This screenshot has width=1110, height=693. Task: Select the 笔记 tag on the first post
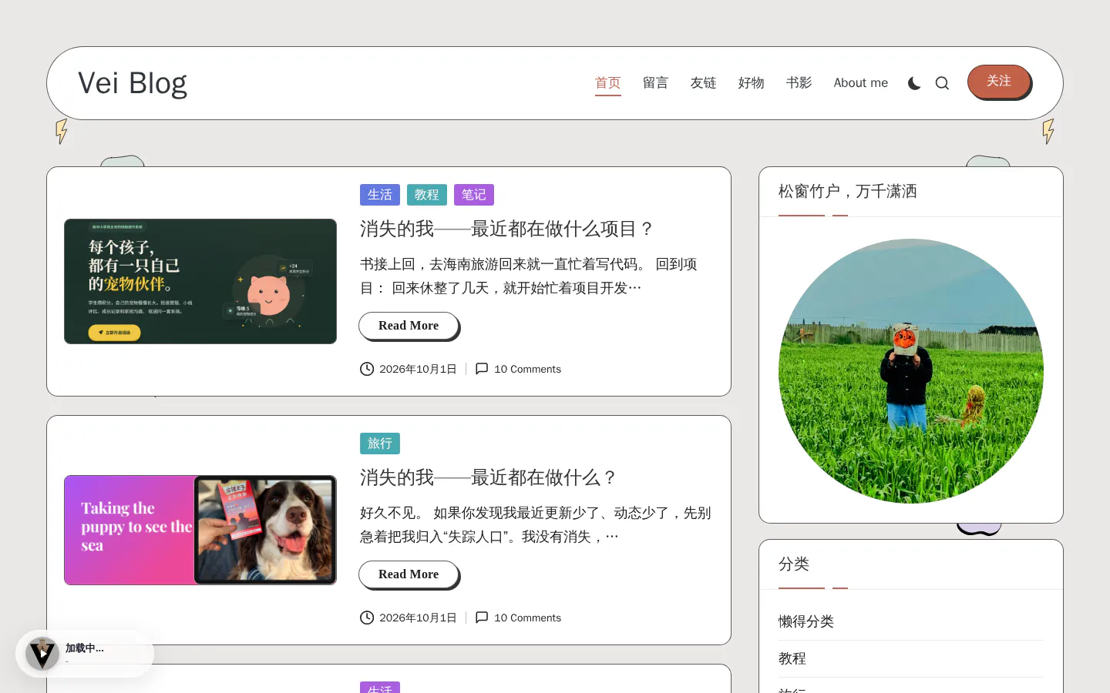click(474, 195)
